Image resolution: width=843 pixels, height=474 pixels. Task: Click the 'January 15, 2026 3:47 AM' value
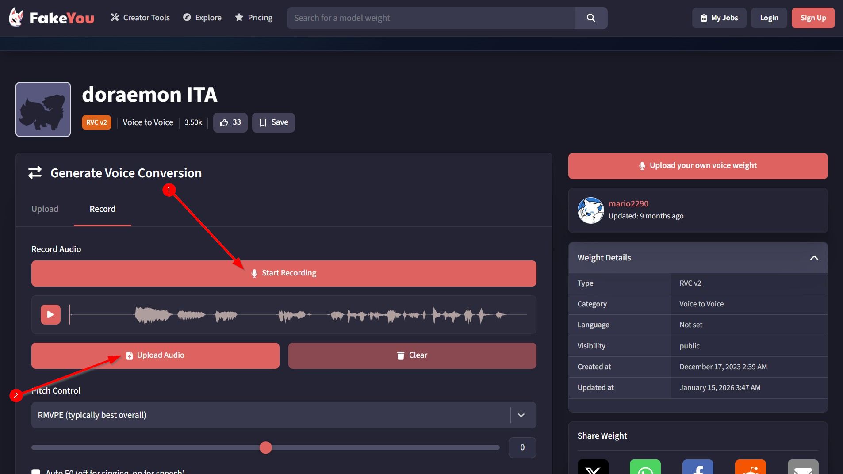720,388
